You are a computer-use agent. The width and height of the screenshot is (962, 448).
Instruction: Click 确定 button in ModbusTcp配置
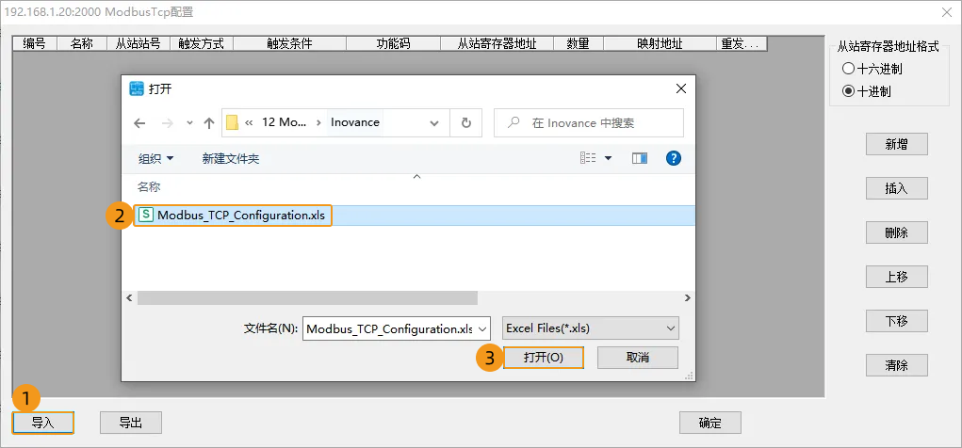tap(709, 423)
